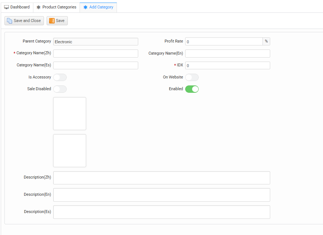Open the Product Categories tab
Viewport: 323px width, 235px height.
click(x=56, y=7)
